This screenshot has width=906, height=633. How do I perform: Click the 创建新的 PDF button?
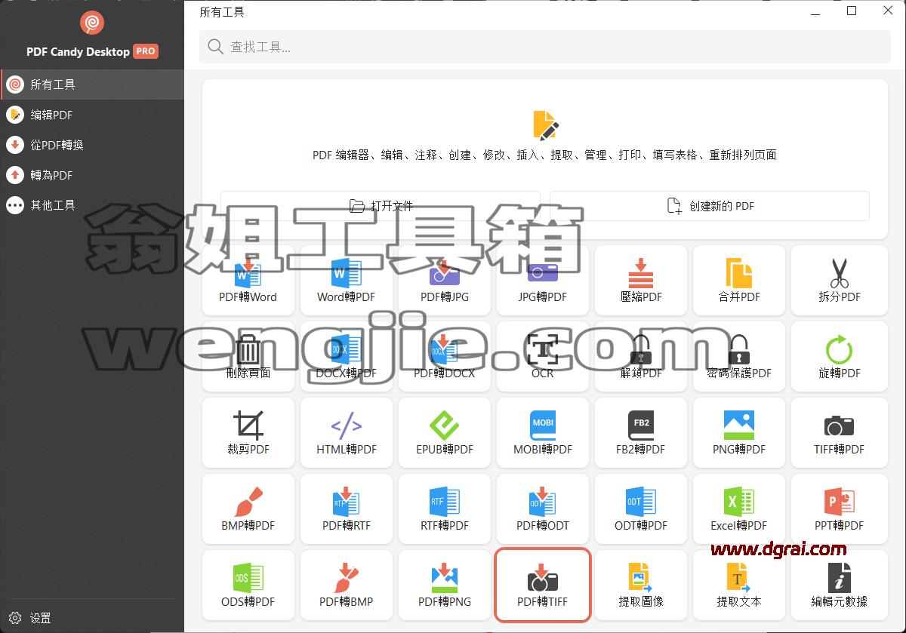[x=710, y=206]
